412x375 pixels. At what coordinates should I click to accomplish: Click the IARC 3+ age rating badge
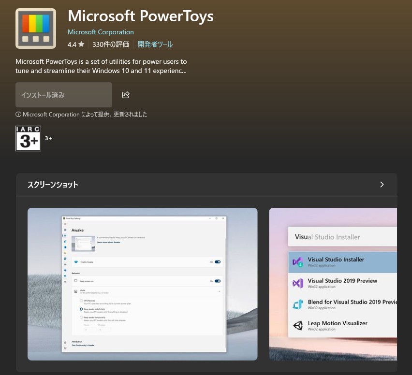click(x=29, y=138)
